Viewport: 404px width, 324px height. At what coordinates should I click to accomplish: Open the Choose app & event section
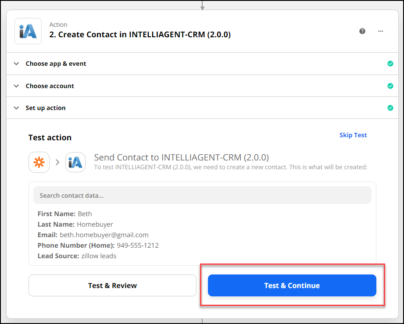pyautogui.click(x=203, y=64)
